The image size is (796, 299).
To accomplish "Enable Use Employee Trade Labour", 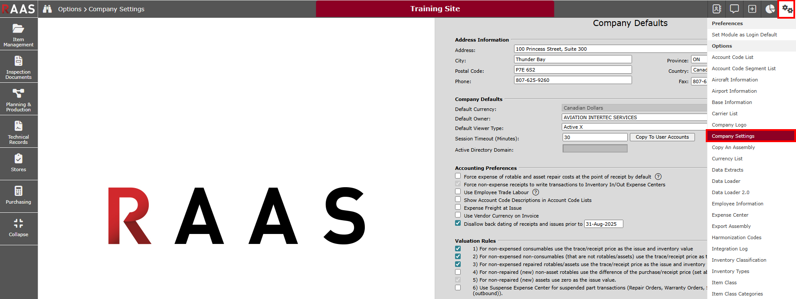I will click(x=458, y=192).
